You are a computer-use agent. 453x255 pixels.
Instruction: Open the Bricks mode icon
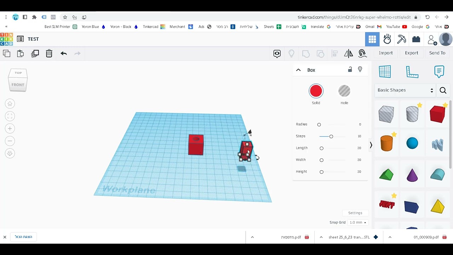click(416, 39)
